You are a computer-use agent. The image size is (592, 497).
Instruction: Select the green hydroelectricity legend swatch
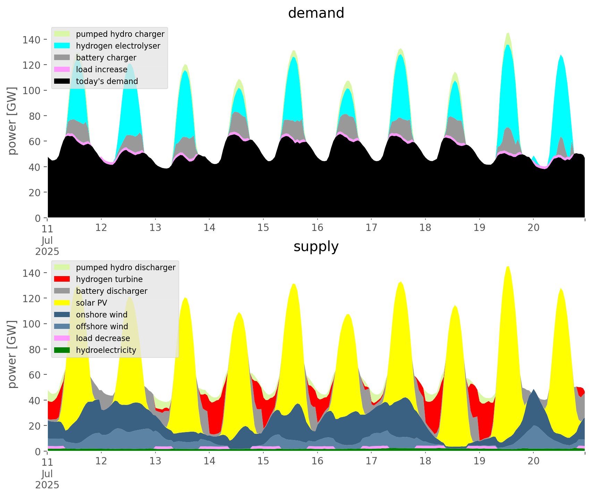[x=62, y=350]
